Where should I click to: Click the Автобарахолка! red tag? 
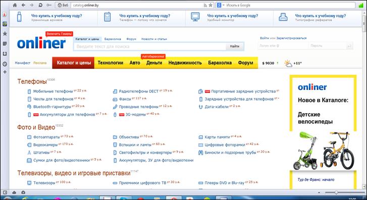tap(153, 57)
